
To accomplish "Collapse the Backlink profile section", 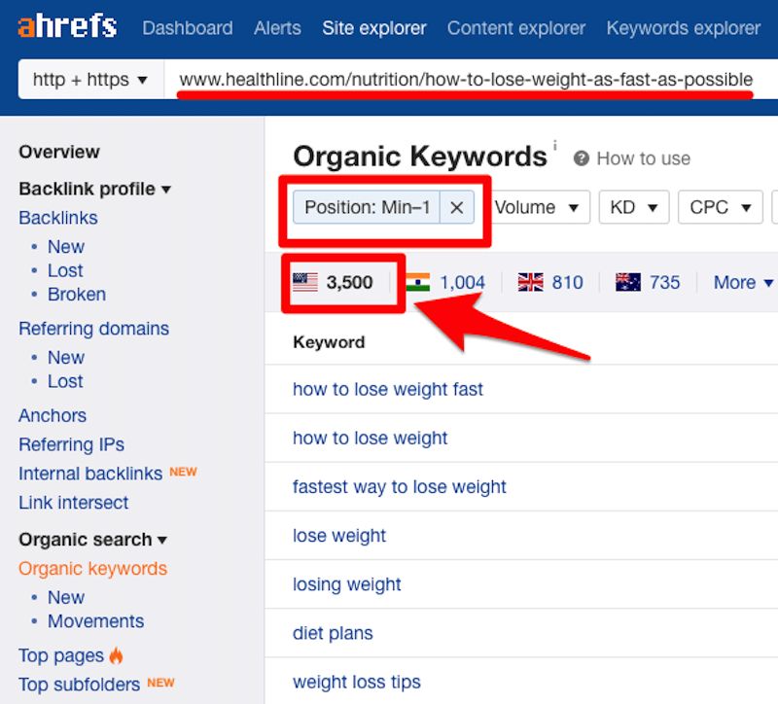I will [x=94, y=189].
